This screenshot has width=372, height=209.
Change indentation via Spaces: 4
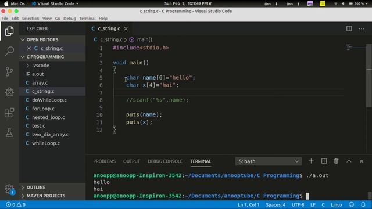coord(276,204)
